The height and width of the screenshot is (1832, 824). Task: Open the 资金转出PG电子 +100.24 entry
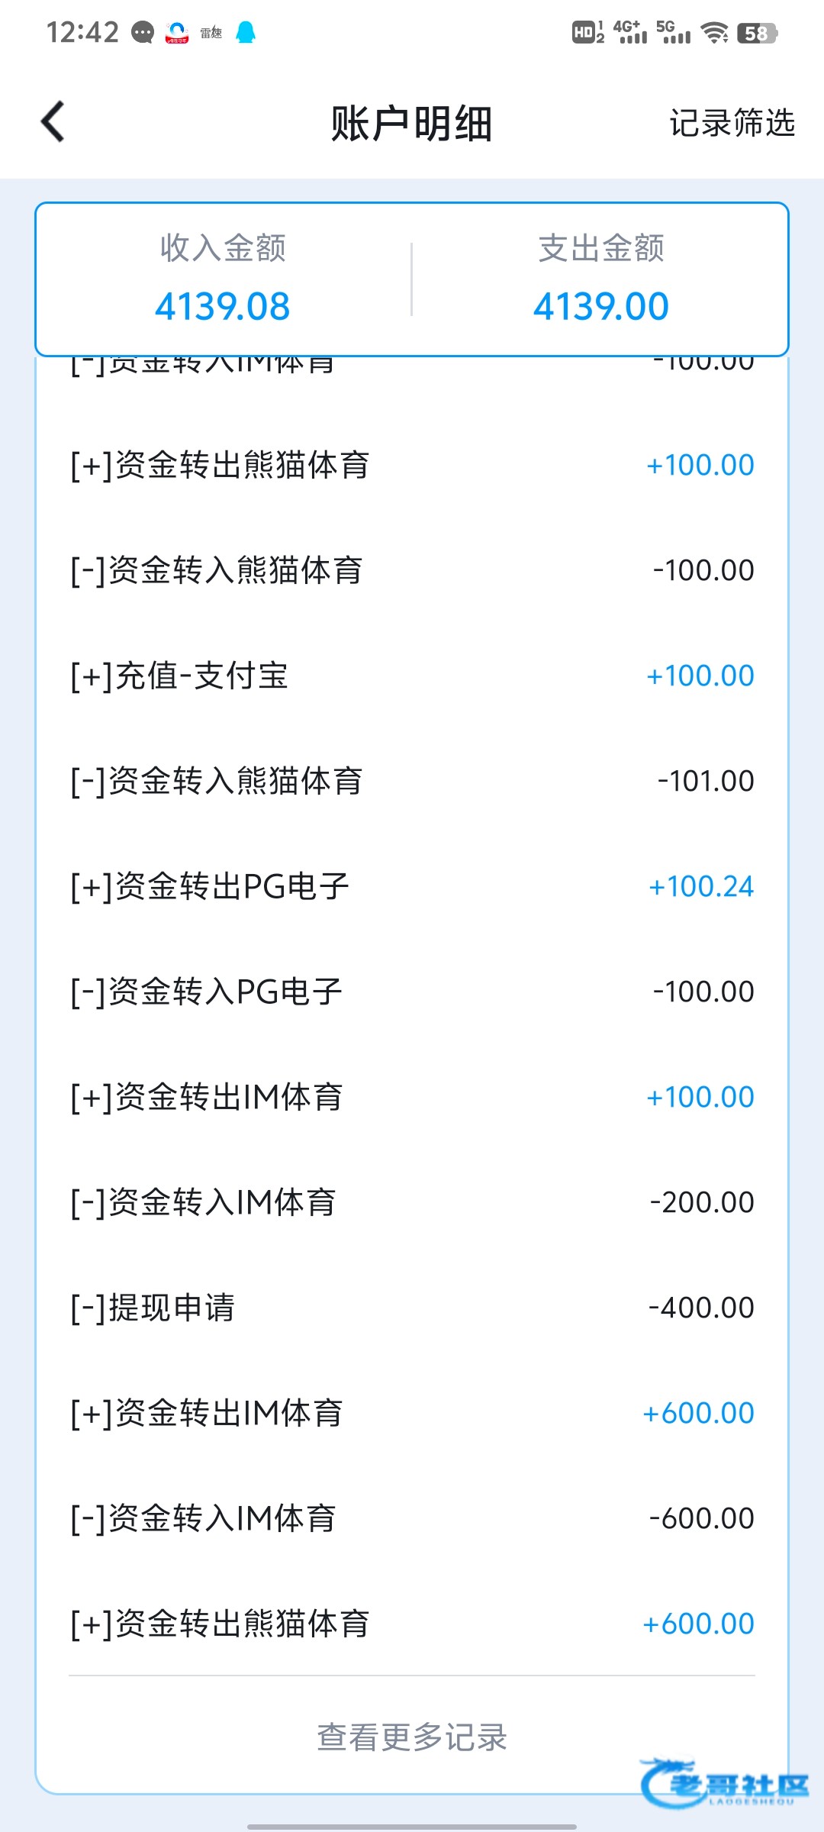(412, 886)
